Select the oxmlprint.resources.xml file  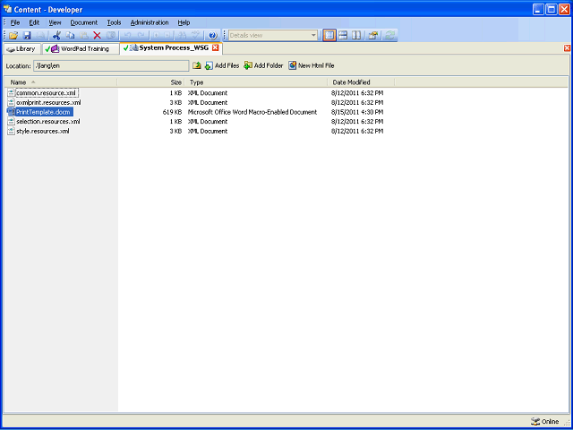[48, 102]
